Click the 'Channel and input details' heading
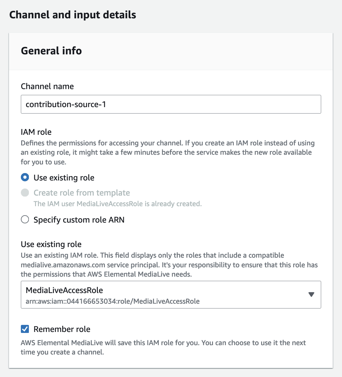342x377 pixels. [x=73, y=15]
